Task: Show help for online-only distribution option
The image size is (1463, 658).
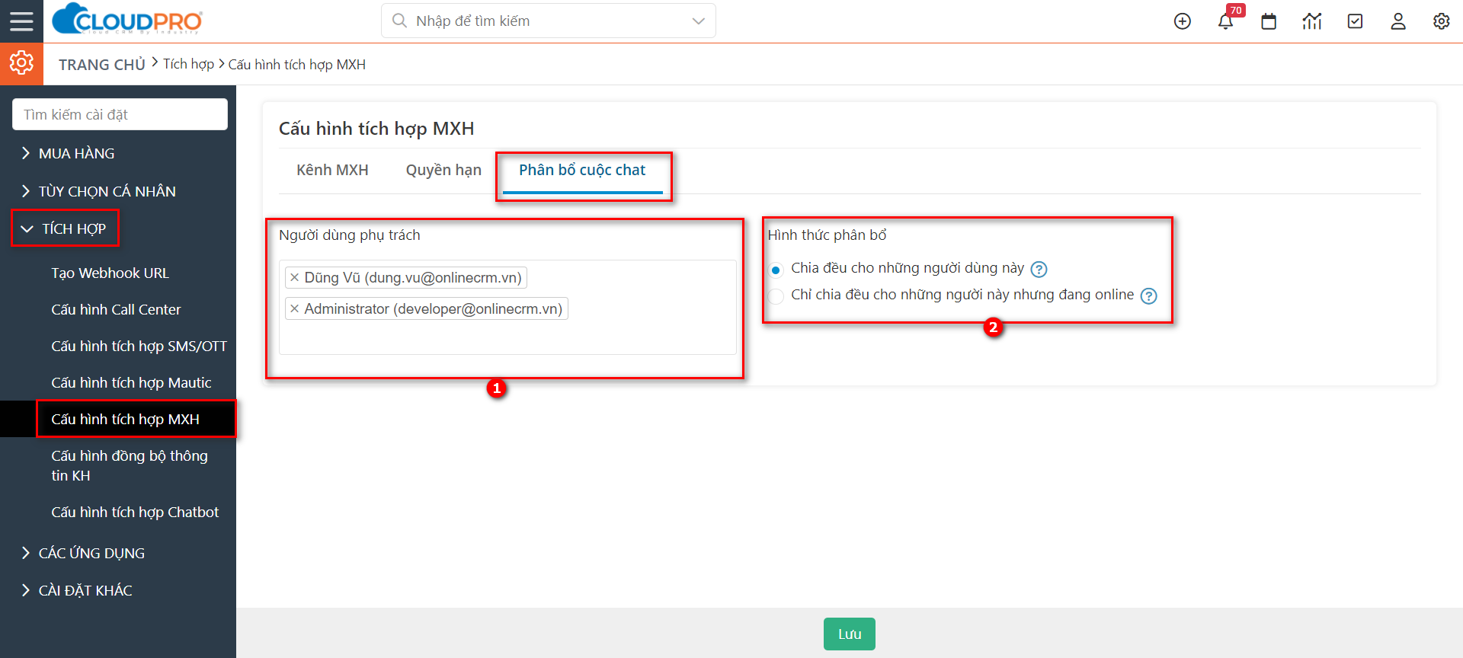Action: tap(1148, 295)
